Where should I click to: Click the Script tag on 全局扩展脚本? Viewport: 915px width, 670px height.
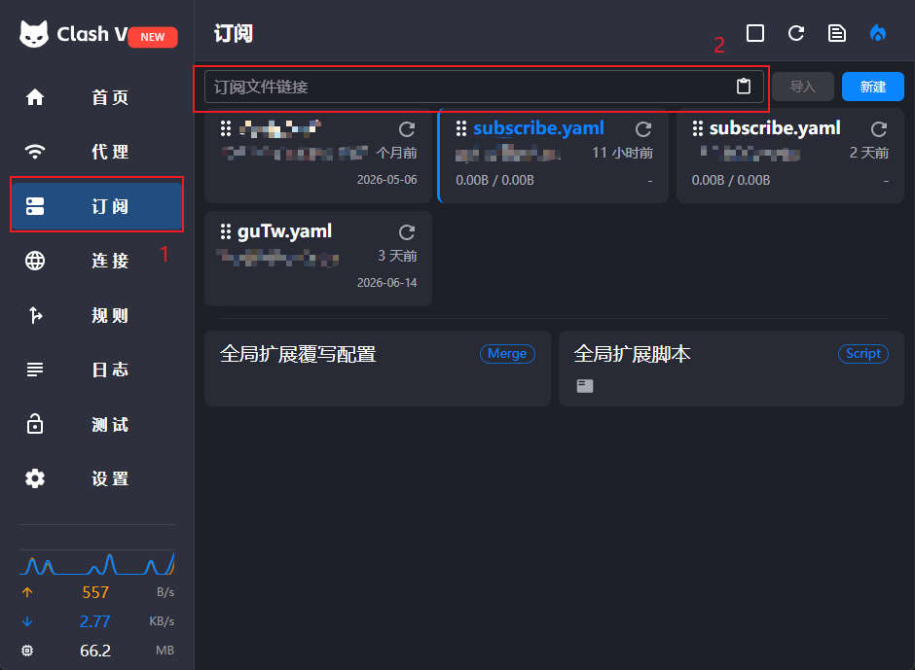pyautogui.click(x=863, y=353)
